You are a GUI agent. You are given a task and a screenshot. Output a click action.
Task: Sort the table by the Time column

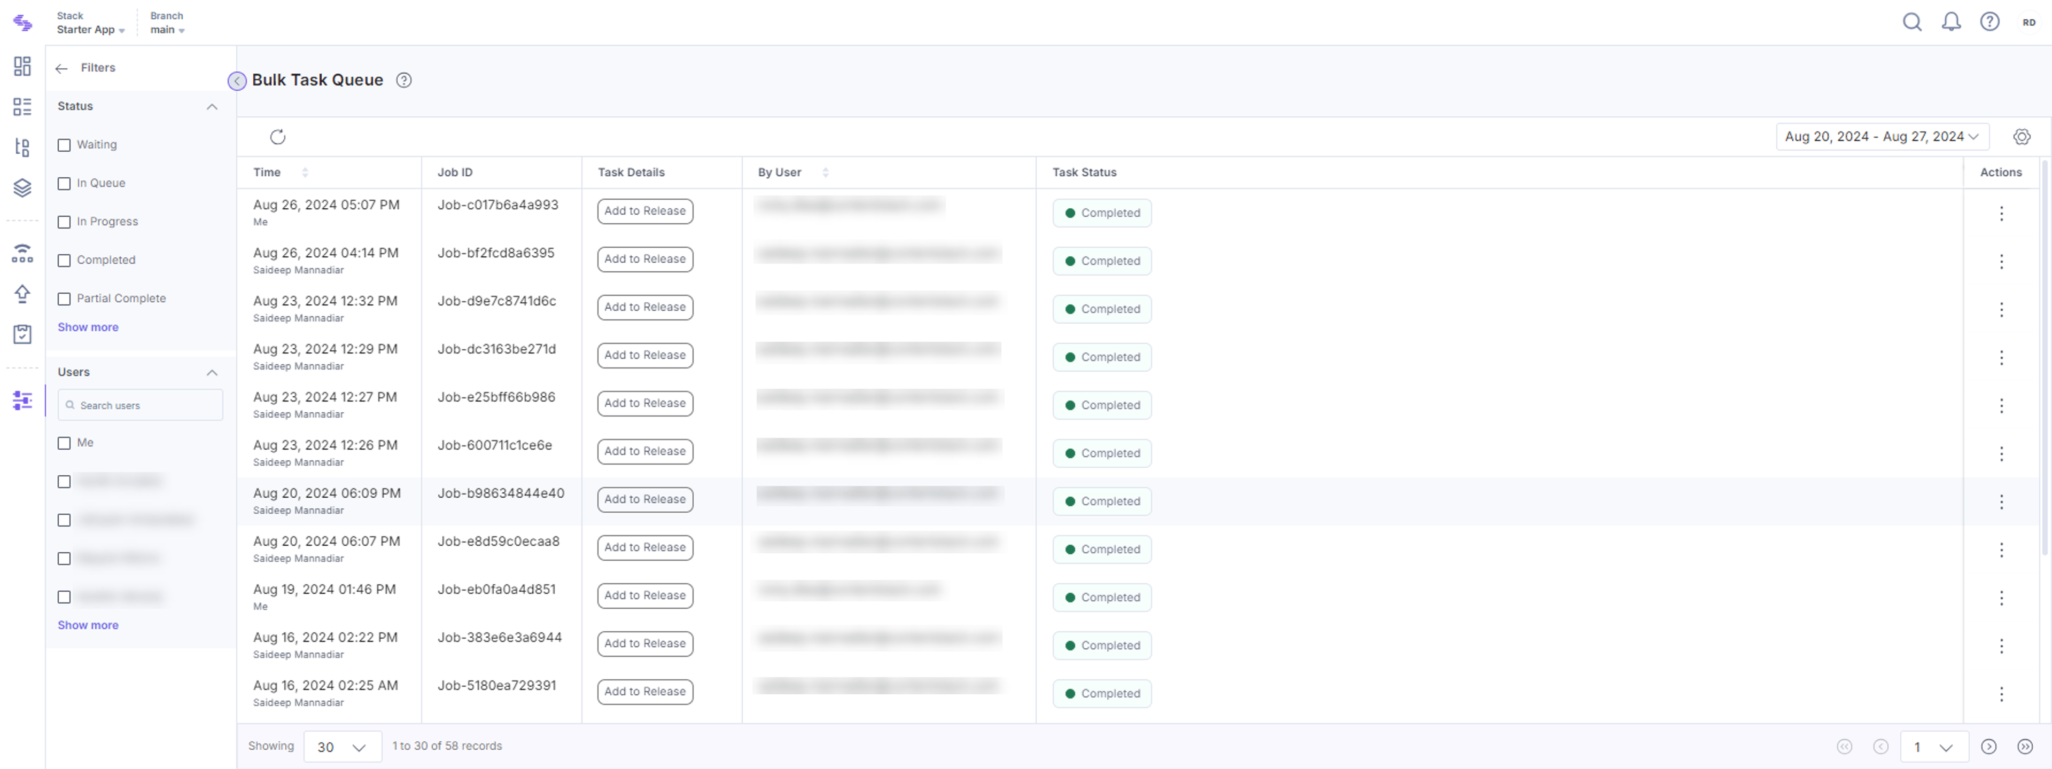(304, 172)
